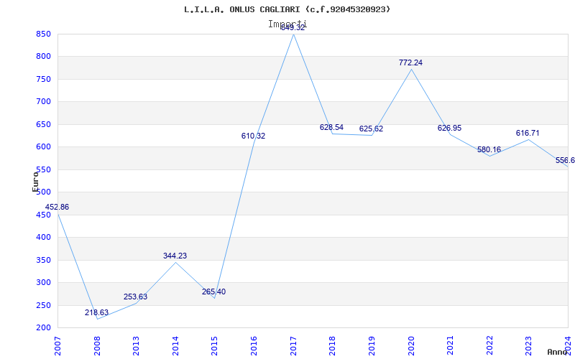Click the x-axis year 2019
The image size is (575, 359).
click(372, 345)
